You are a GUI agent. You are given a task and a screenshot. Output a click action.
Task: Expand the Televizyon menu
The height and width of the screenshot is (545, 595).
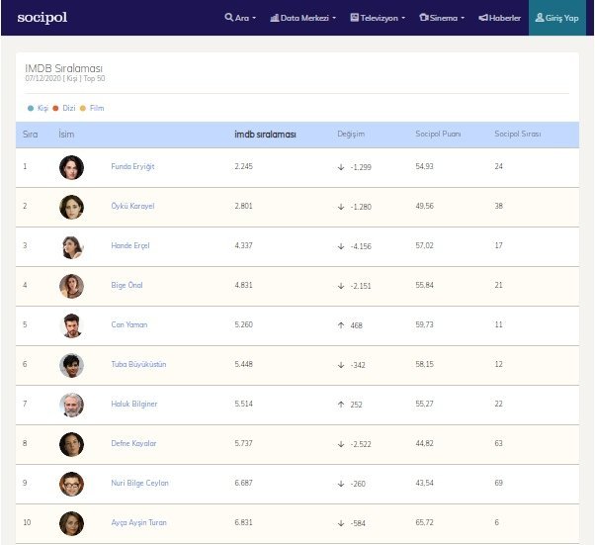tap(377, 18)
